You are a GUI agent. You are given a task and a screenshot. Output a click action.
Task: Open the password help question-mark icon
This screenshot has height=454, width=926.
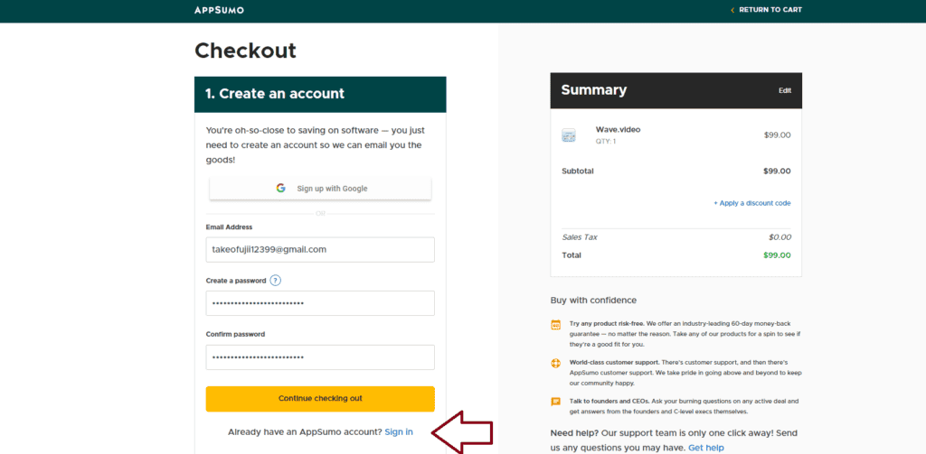(275, 281)
